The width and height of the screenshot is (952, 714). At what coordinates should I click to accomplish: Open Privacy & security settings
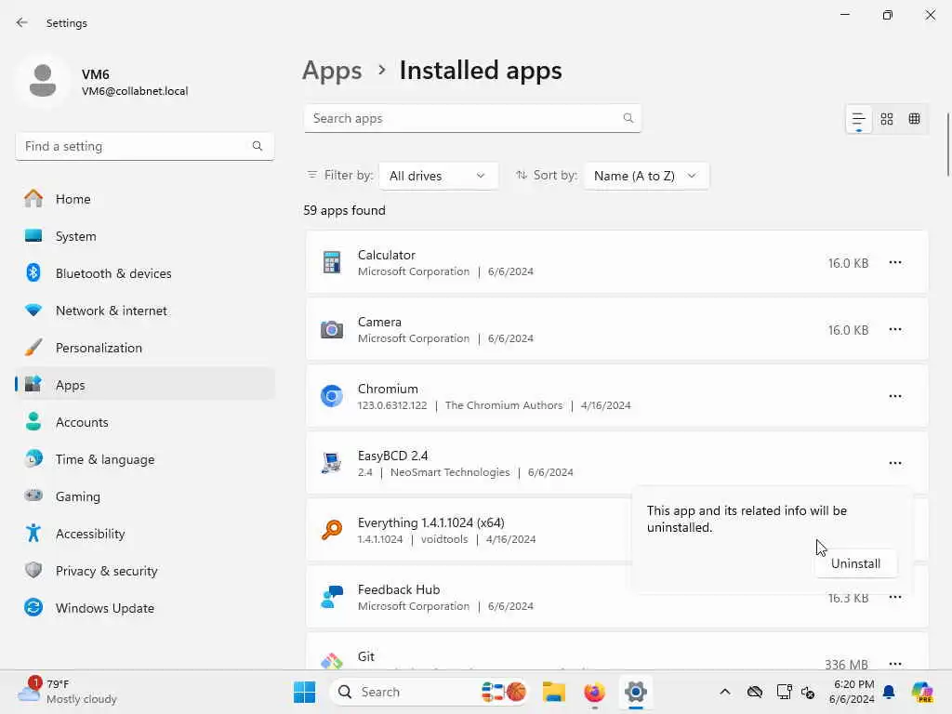pyautogui.click(x=145, y=571)
